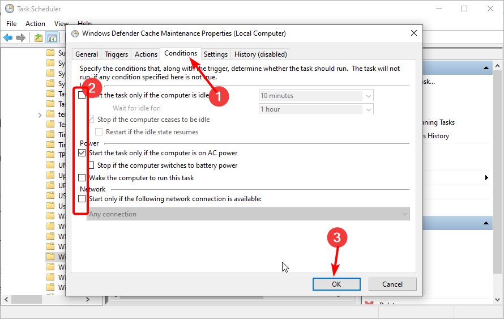
Task: Select the Conditions tab
Action: point(181,53)
